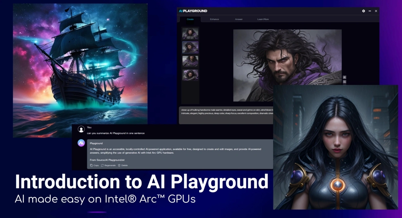The height and width of the screenshot is (218, 402).
Task: Click the user avatar icon next to You
Action: click(81, 129)
